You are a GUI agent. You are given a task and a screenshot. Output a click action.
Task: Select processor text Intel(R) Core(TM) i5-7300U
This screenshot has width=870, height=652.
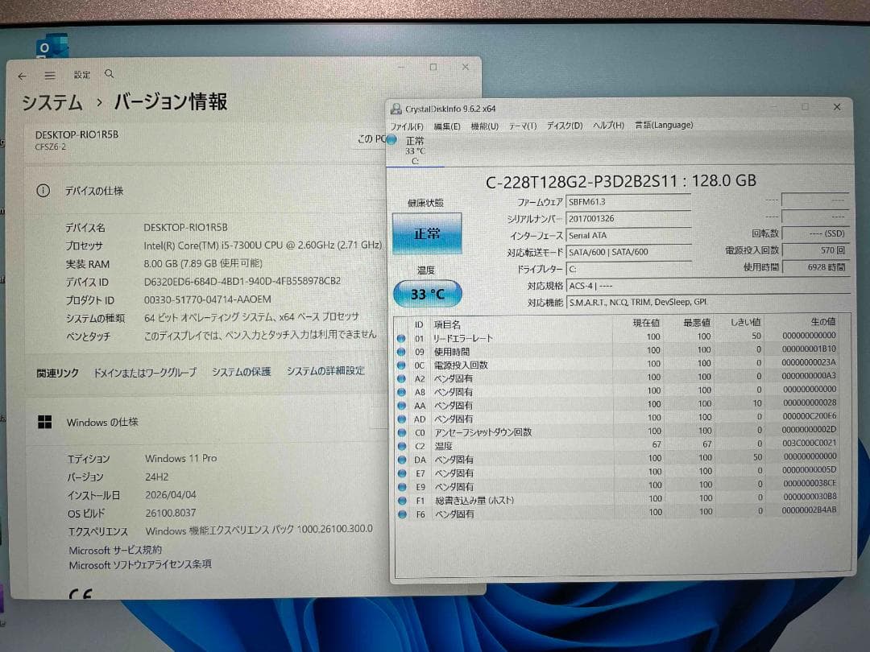point(263,245)
